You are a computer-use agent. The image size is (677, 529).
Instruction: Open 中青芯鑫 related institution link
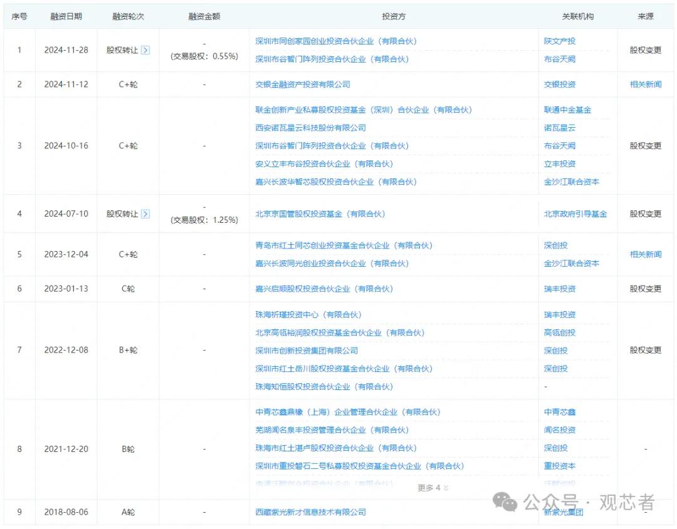tap(559, 412)
